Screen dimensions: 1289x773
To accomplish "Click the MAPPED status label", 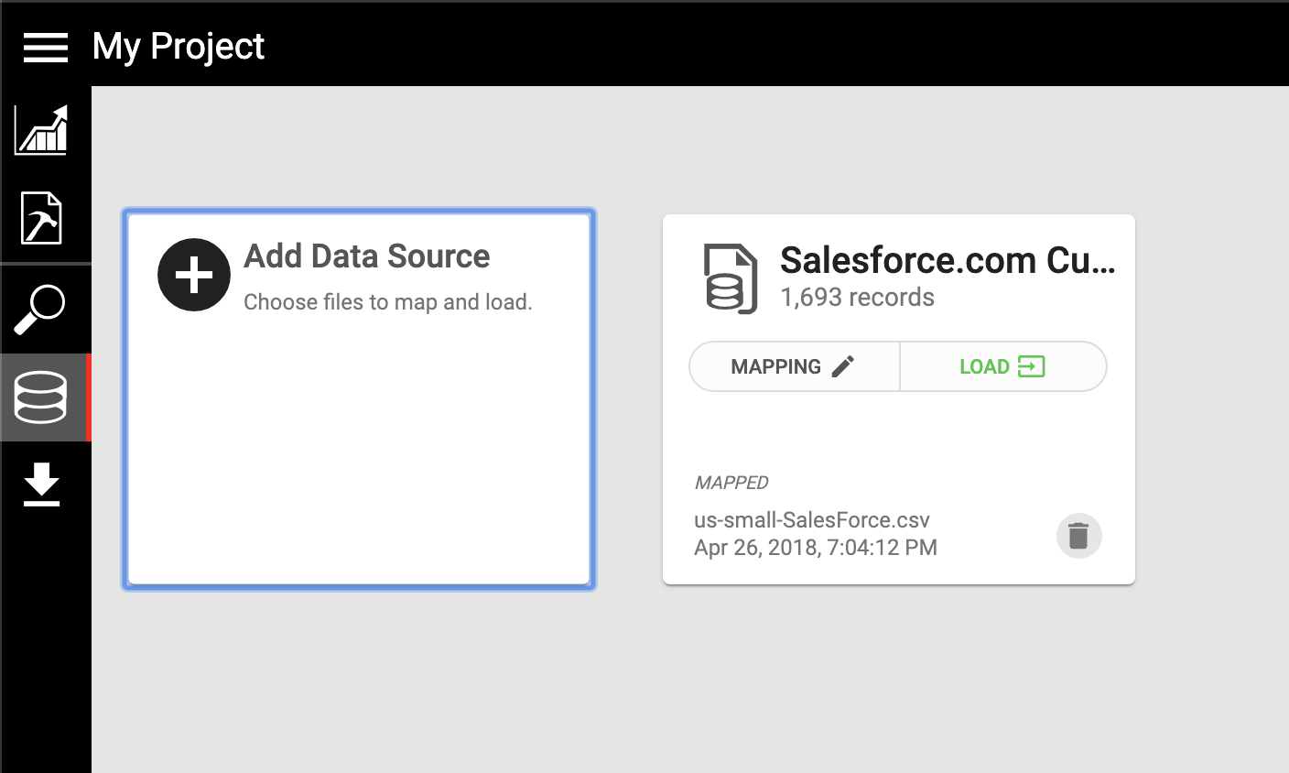I will point(731,483).
